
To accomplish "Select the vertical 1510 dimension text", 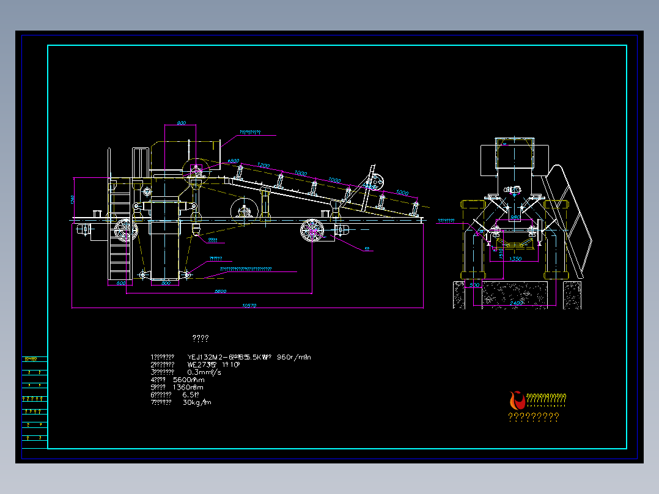I will 501,253.
